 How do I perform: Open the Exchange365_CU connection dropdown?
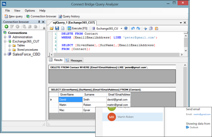[121, 28]
